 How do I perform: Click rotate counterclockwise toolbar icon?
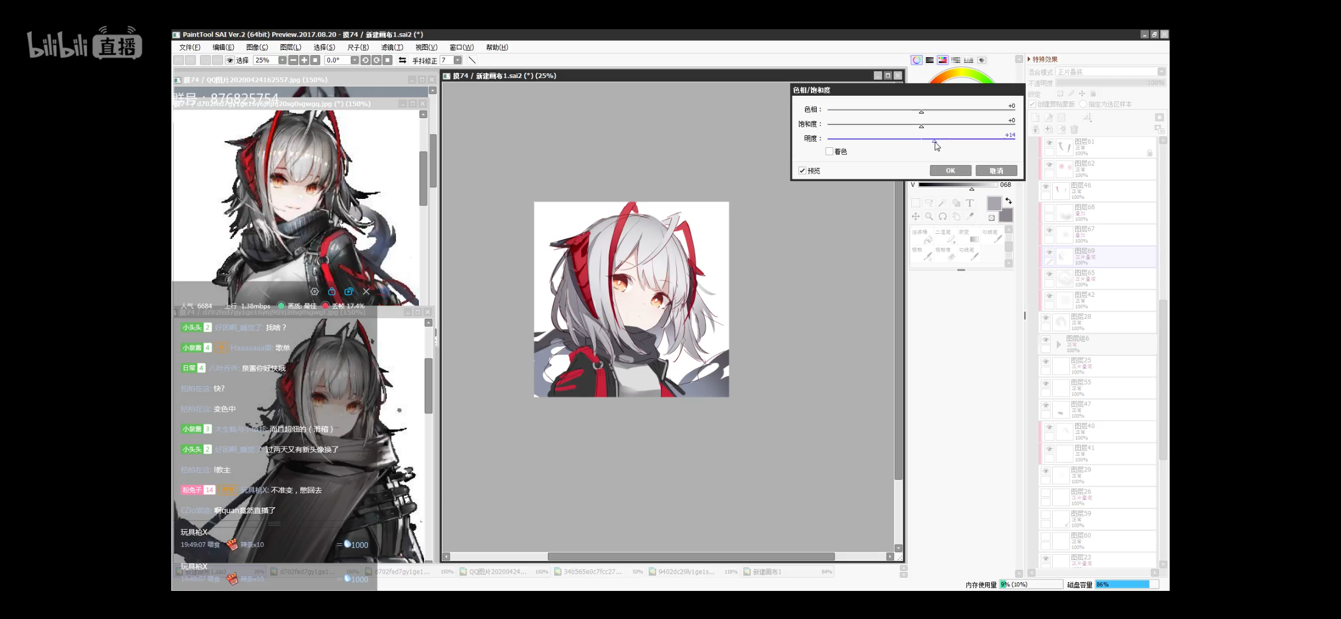click(x=365, y=60)
